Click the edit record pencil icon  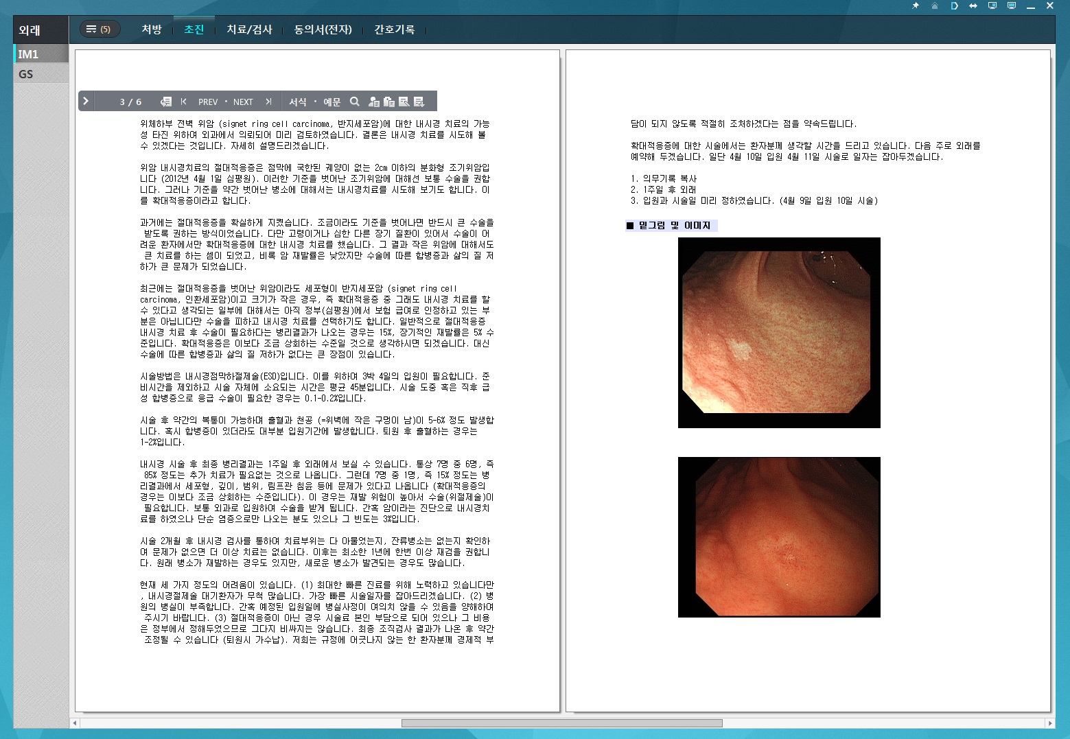[404, 102]
